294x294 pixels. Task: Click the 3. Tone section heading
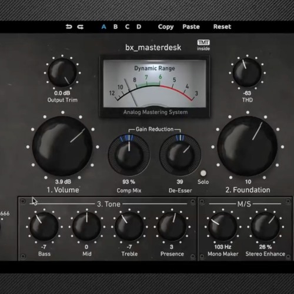click(109, 204)
